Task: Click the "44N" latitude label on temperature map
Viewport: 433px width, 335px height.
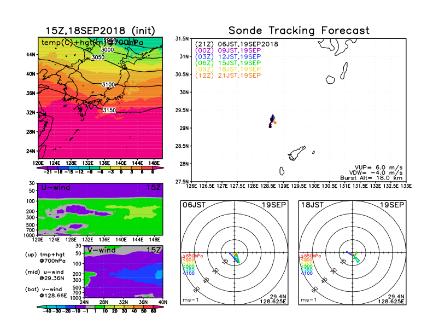Action: point(31,55)
